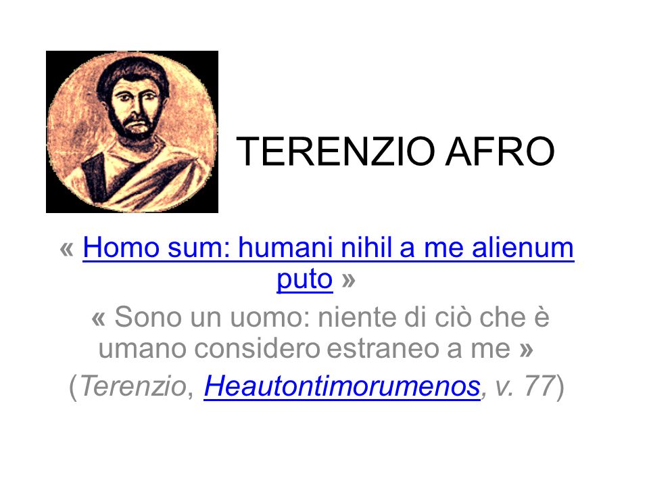Click the closing guillemet after 'puto'

click(x=349, y=280)
